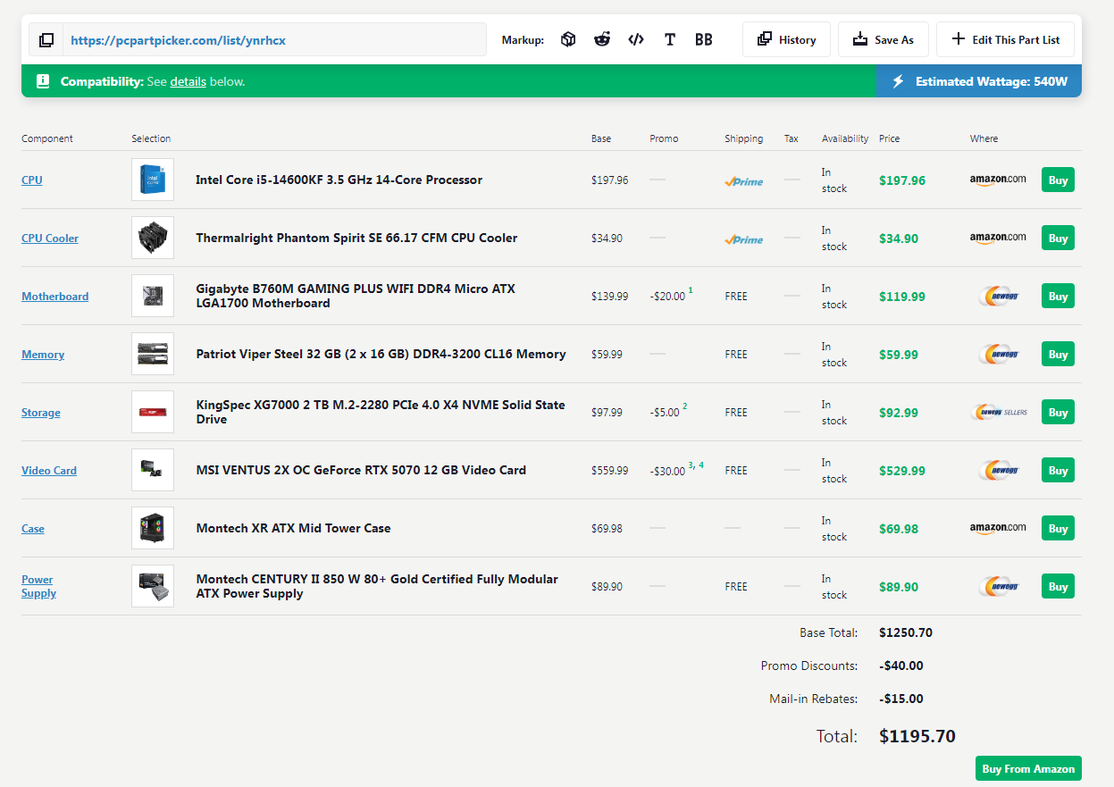Click the Gigabyte B760M motherboard thumbnail
The height and width of the screenshot is (787, 1114).
click(153, 296)
